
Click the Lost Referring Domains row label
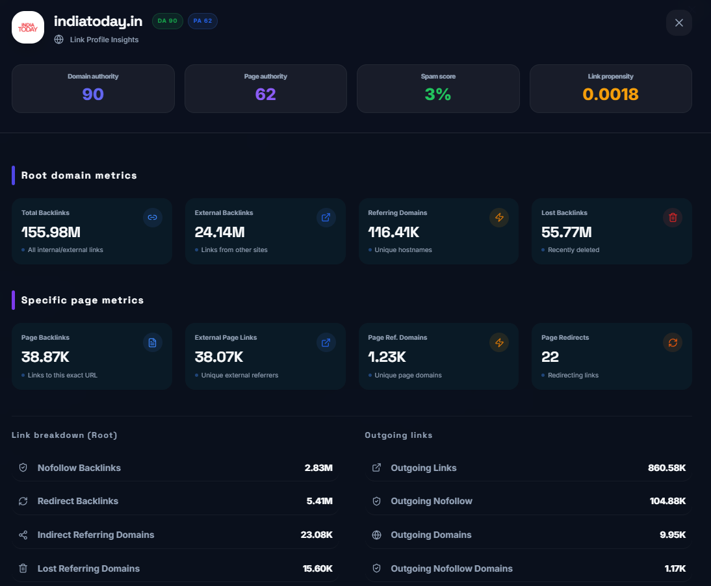pos(88,568)
